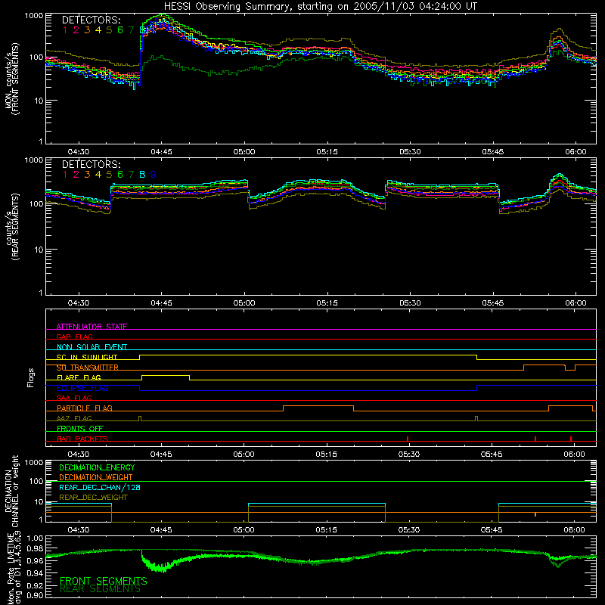605x605 pixels.
Task: Click the FRONT SEGMENTS livetime legend label
Action: (104, 581)
